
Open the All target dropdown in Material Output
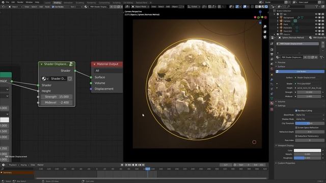click(x=108, y=71)
